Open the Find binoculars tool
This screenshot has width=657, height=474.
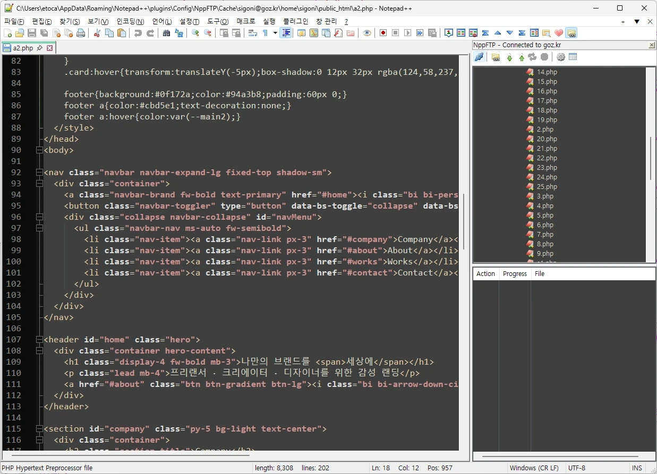pyautogui.click(x=166, y=33)
